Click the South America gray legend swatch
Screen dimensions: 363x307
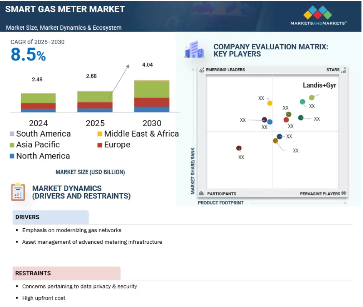point(12,134)
